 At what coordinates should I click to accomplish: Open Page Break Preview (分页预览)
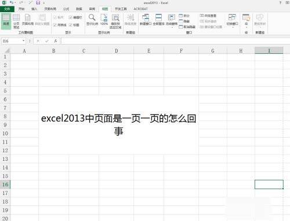(16, 21)
